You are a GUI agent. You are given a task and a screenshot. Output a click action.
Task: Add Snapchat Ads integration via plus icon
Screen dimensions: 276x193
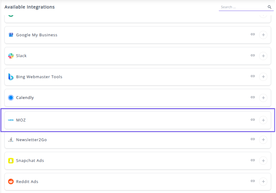click(x=263, y=161)
